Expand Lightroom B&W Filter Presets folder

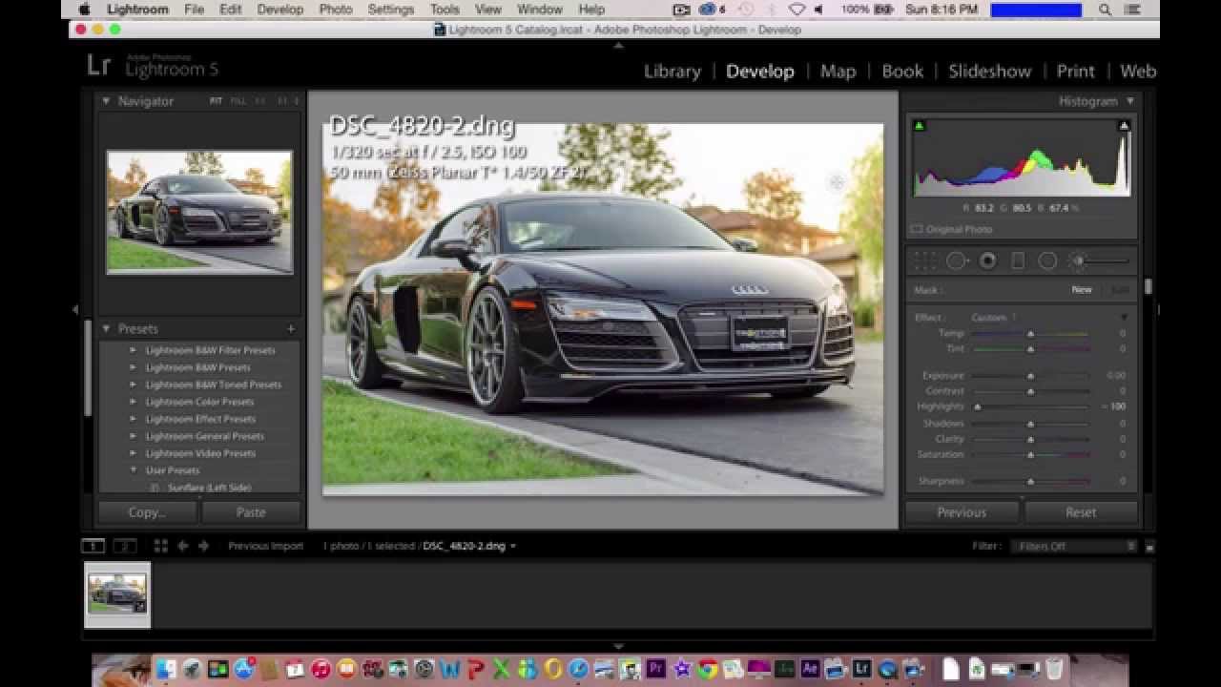[134, 350]
